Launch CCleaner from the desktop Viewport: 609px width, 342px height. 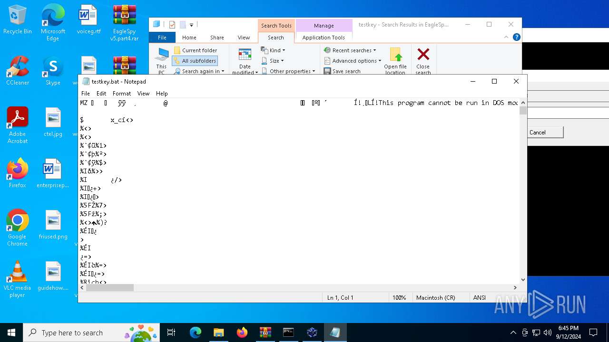[x=18, y=71]
